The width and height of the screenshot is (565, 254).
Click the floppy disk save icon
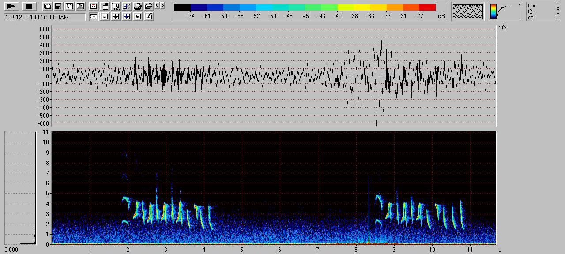click(x=58, y=6)
